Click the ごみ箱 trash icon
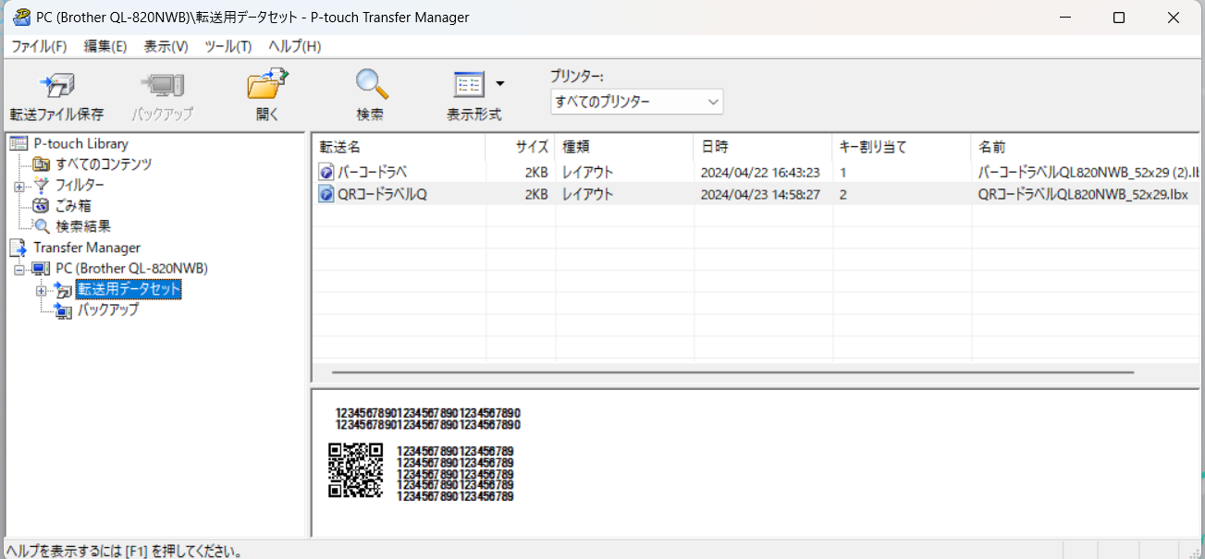The image size is (1205, 559). [41, 205]
